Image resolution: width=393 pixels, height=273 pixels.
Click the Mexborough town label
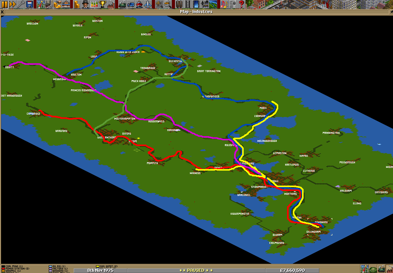tap(347, 163)
